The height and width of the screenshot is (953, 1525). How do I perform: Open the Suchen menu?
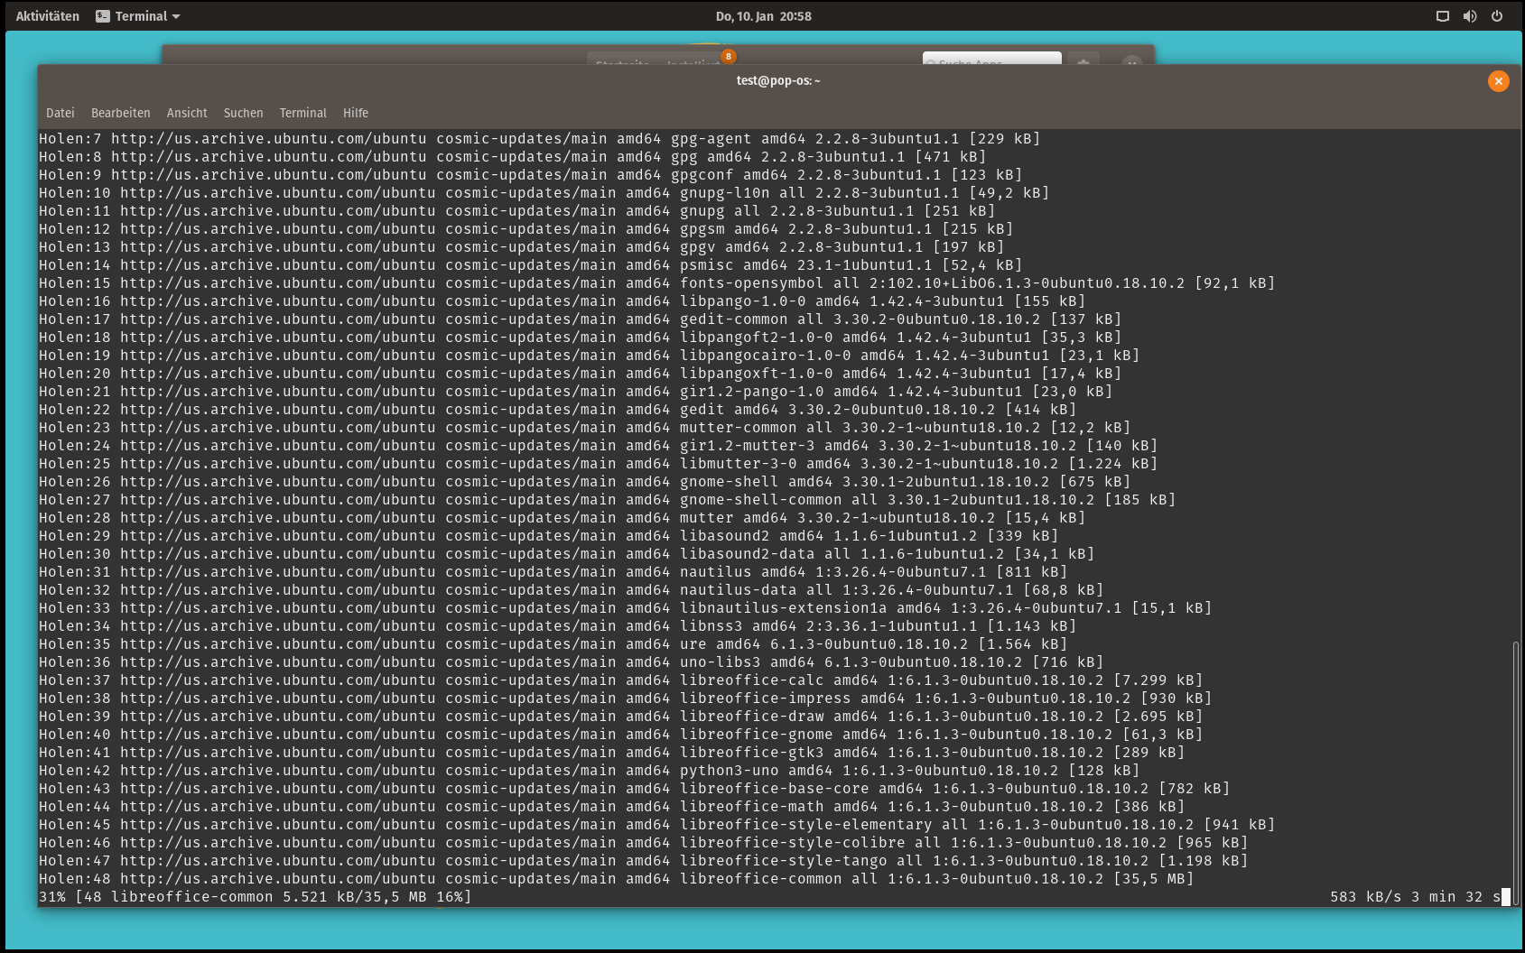click(x=243, y=113)
